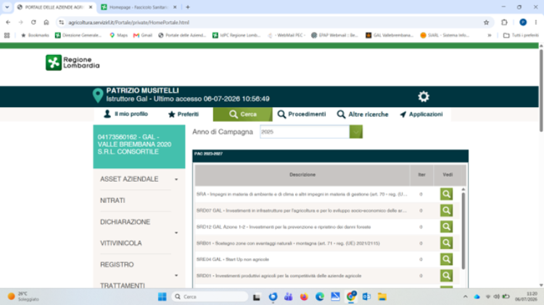This screenshot has height=305, width=544.
Task: Launch Firefox from the taskbar
Action: click(304, 297)
